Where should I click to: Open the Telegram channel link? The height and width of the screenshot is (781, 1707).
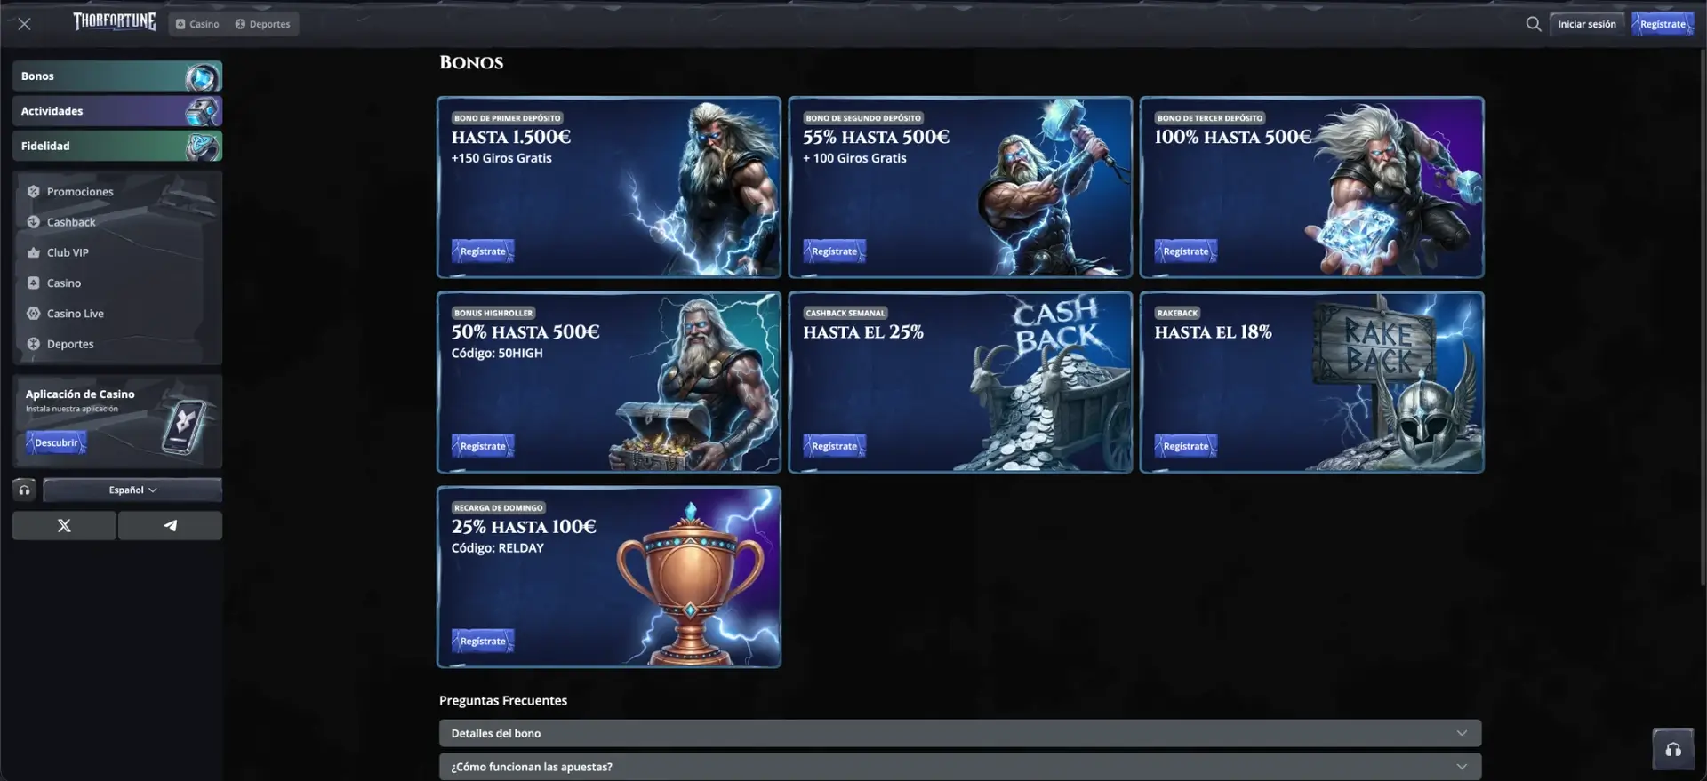(x=170, y=525)
